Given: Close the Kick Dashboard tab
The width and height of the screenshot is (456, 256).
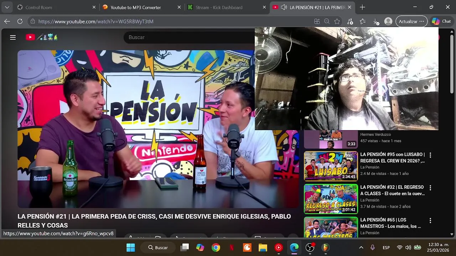Looking at the screenshot, I should tap(264, 7).
